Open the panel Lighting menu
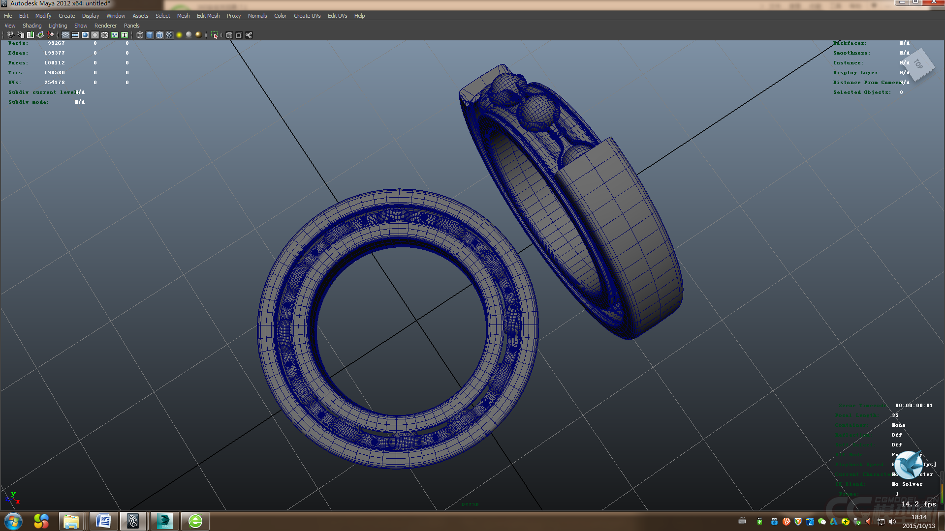This screenshot has width=945, height=531. [58, 26]
